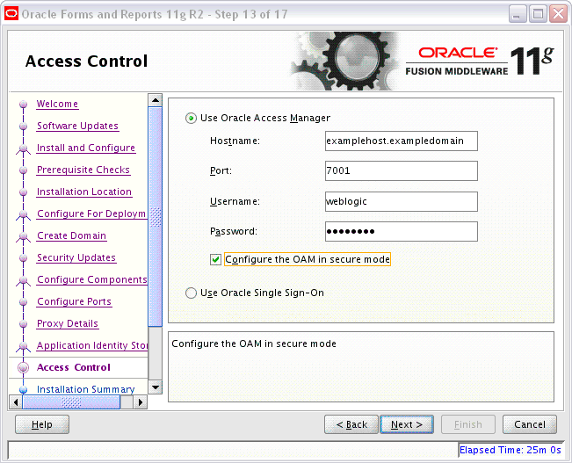The width and height of the screenshot is (572, 463).
Task: Maximize the installer window
Action: point(538,14)
